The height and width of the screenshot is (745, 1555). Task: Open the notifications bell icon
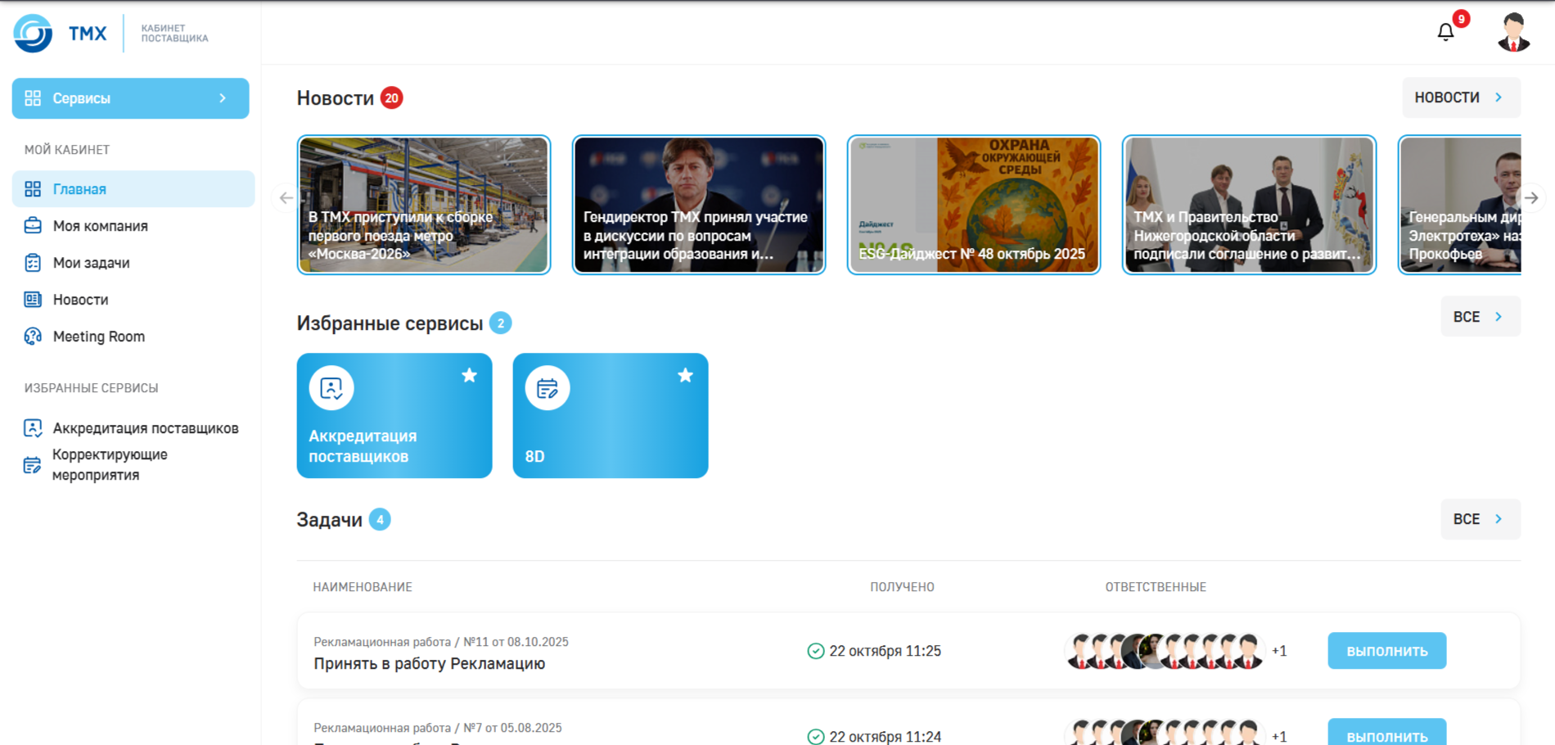(x=1445, y=32)
